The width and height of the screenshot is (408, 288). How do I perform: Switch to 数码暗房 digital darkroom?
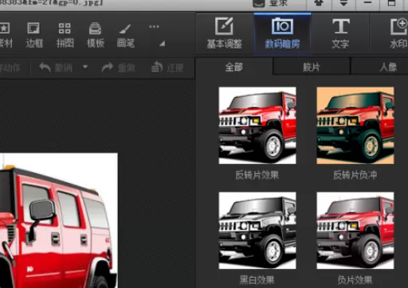(x=282, y=33)
